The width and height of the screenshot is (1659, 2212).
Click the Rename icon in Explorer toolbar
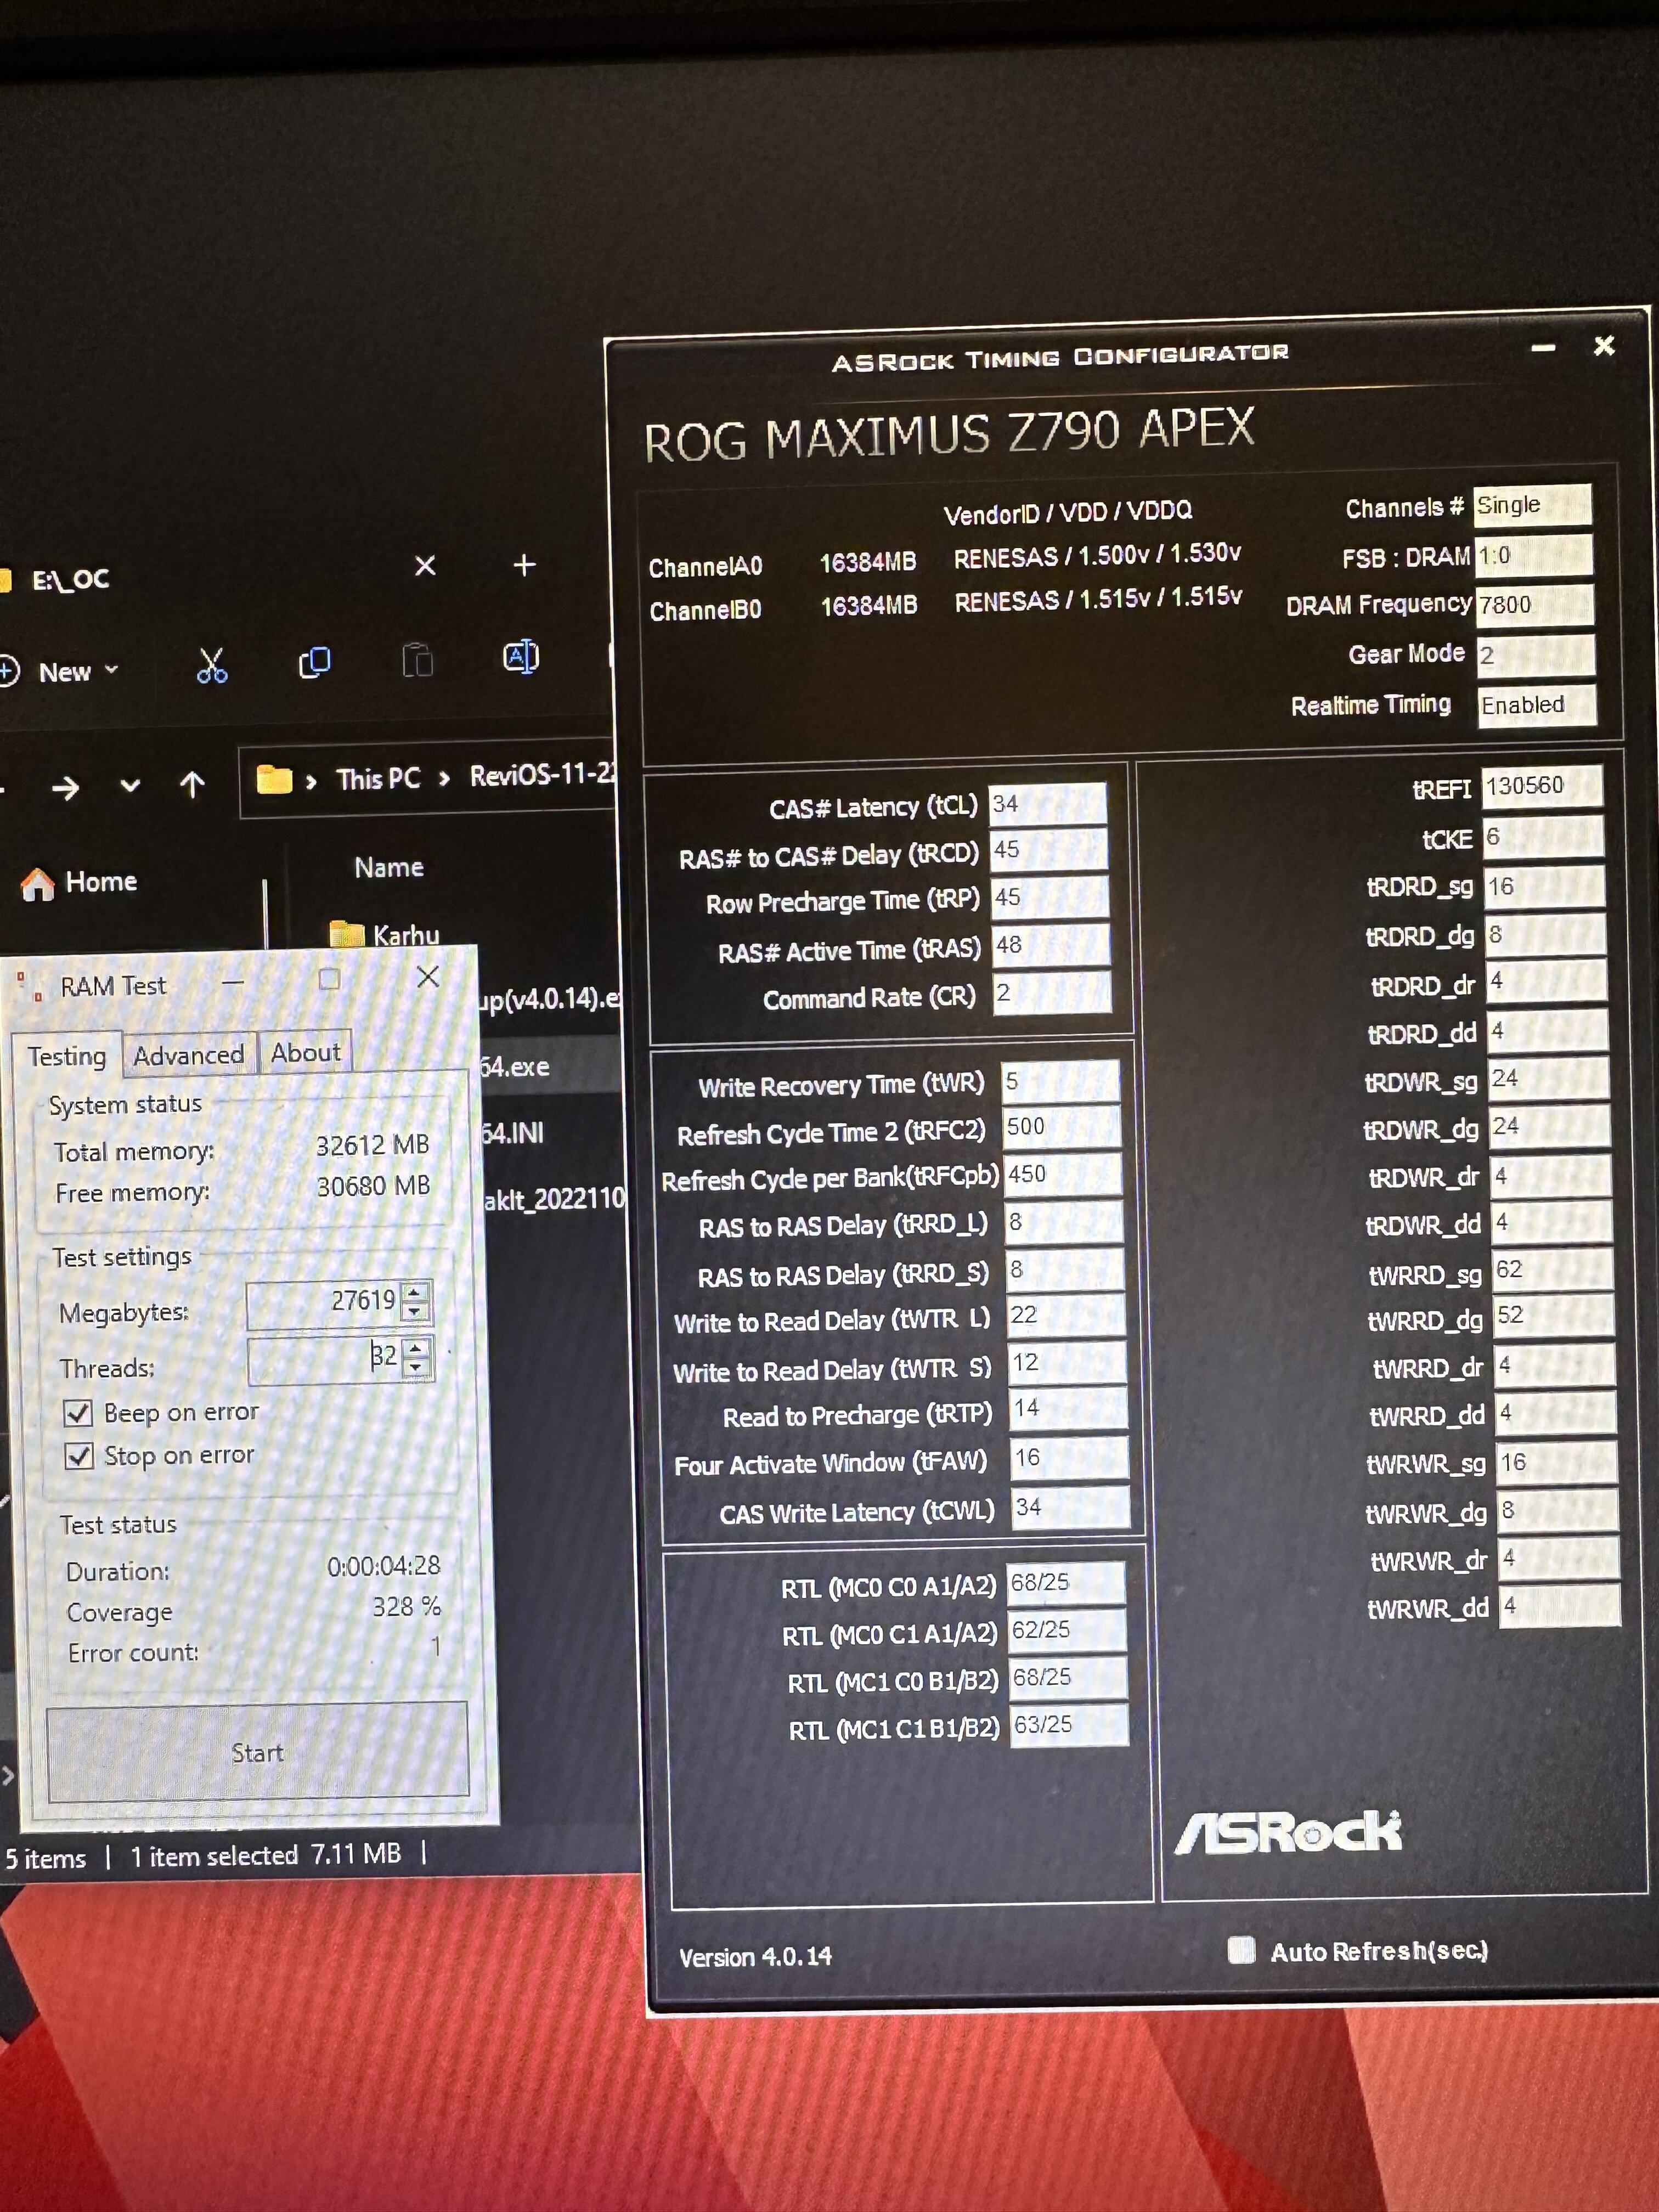click(521, 657)
